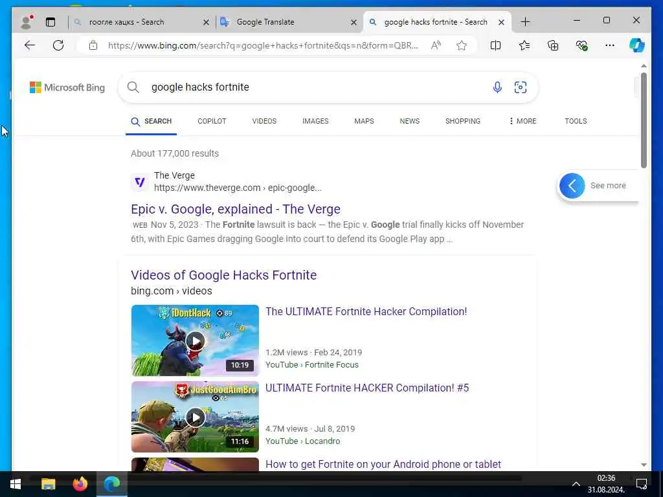Add a new browser tab

pyautogui.click(x=525, y=22)
